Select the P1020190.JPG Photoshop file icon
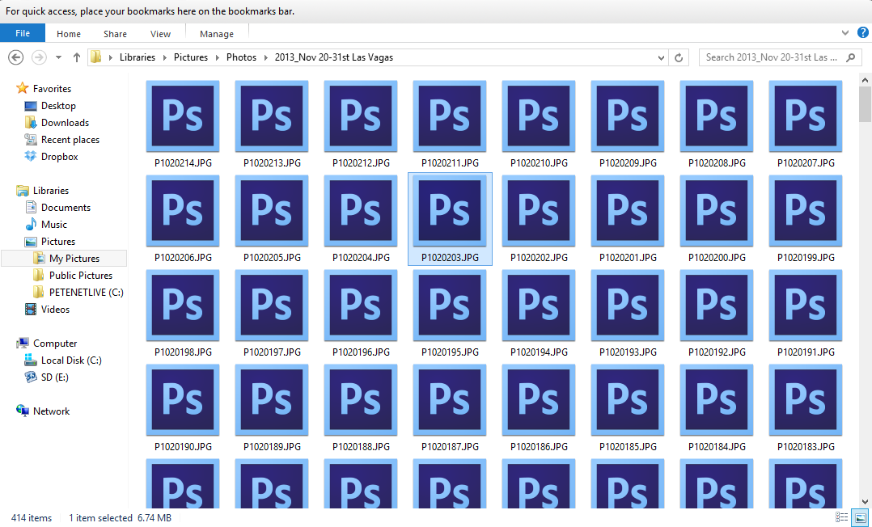The image size is (872, 527). pos(183,400)
